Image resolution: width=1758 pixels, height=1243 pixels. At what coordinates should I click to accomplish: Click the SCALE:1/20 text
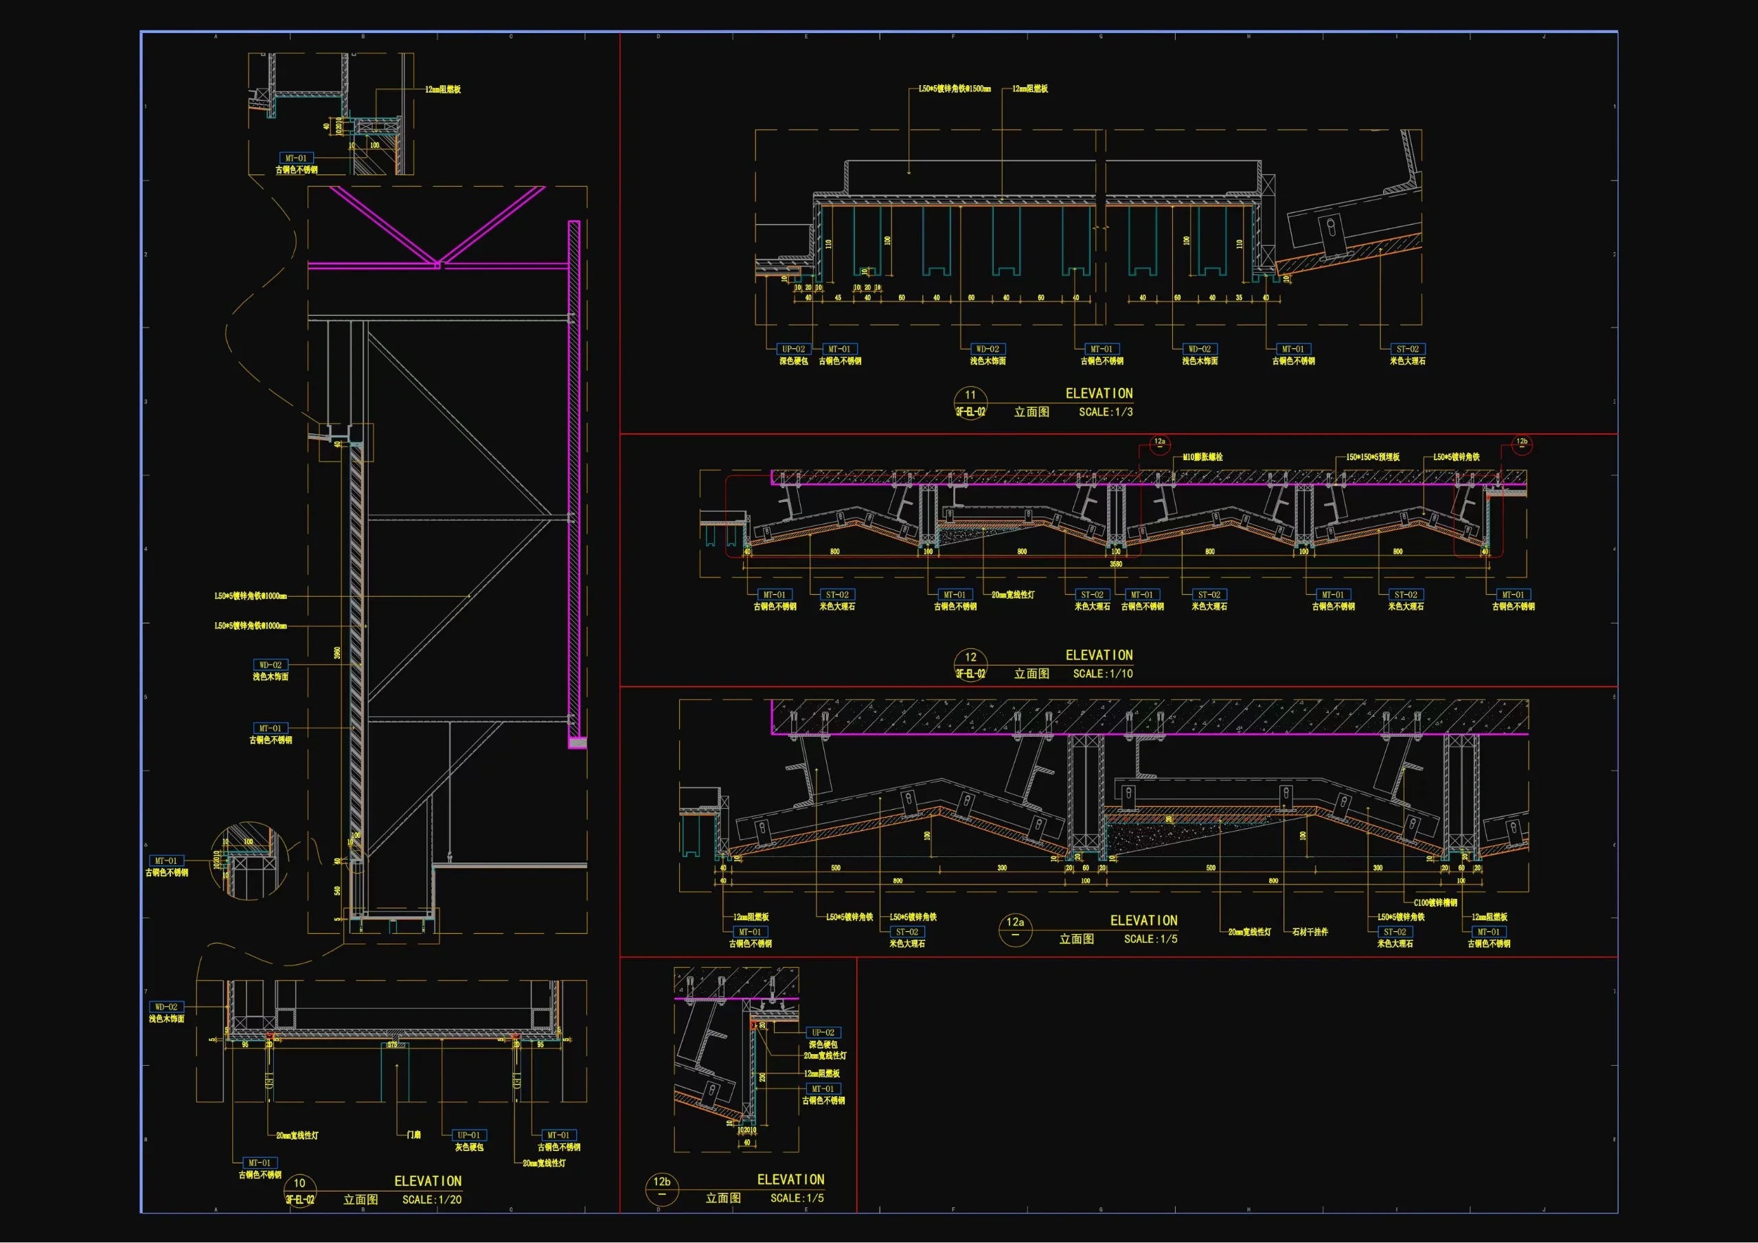pos(431,1200)
